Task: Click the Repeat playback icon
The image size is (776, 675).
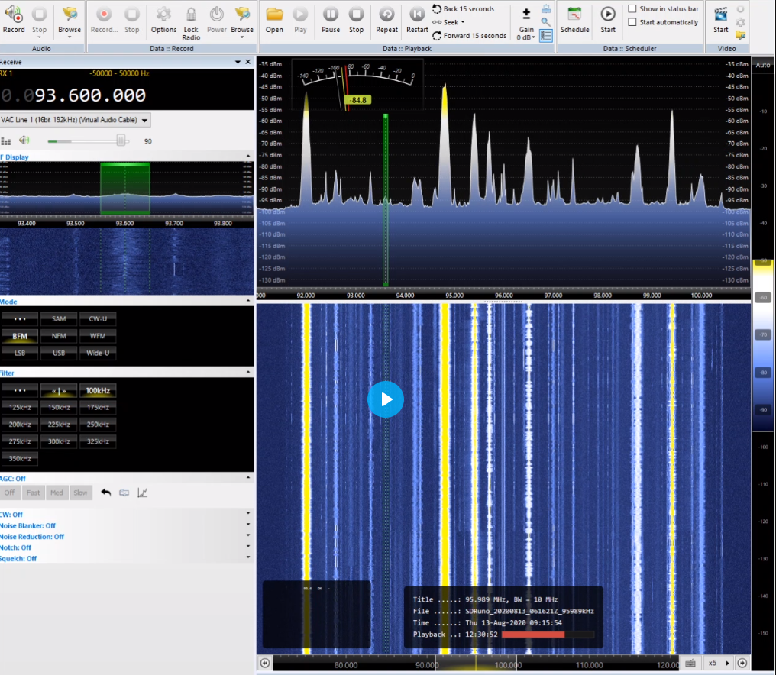Action: (x=386, y=15)
